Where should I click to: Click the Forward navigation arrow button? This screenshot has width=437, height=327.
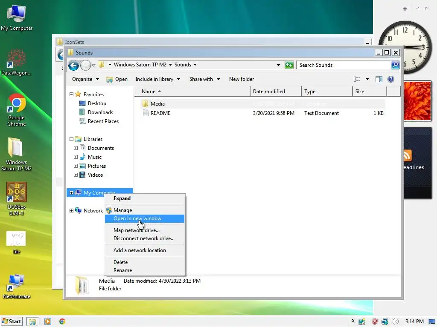[x=85, y=65]
